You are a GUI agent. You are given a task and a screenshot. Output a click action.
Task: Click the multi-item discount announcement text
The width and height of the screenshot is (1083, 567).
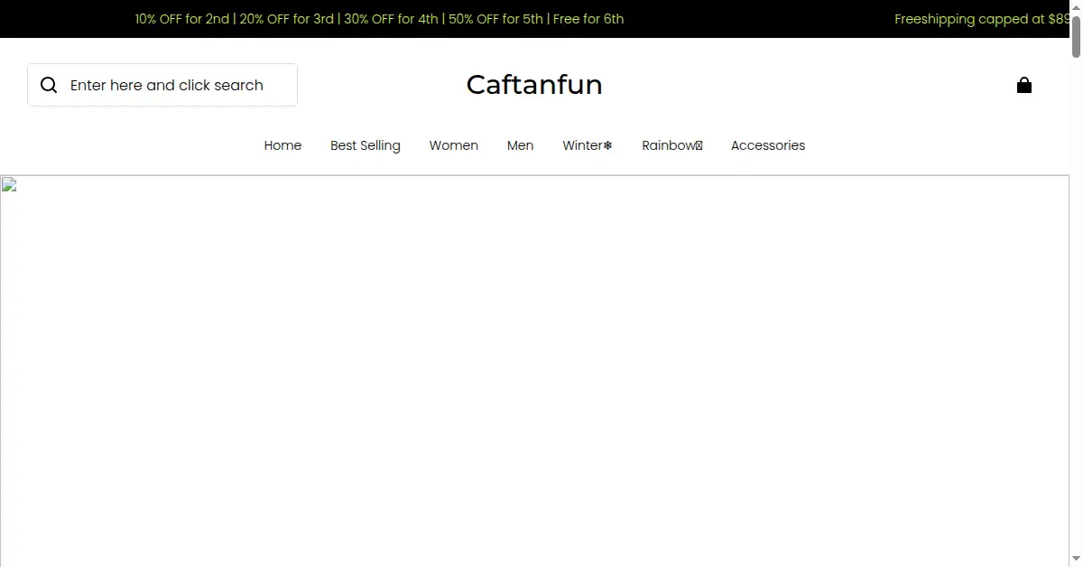click(379, 19)
